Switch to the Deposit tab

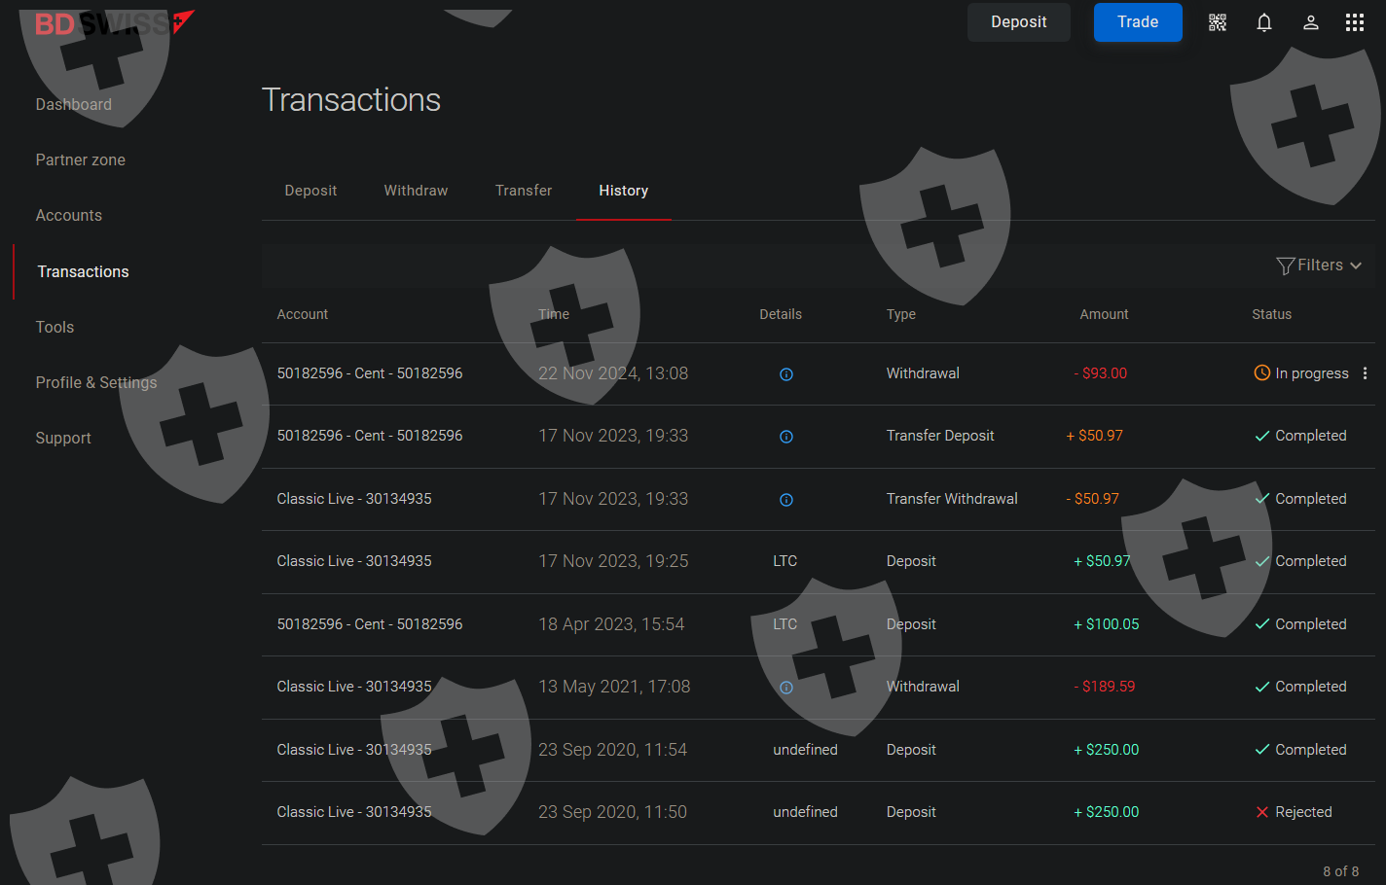[310, 191]
